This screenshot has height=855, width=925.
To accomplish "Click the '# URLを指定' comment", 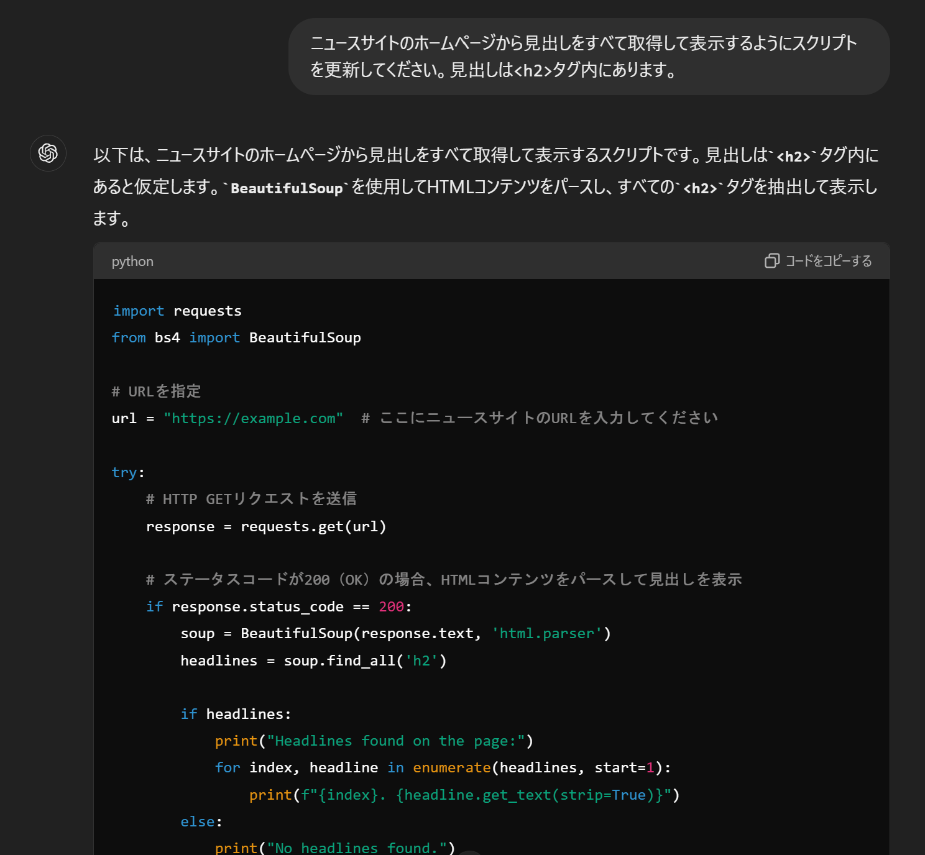I will (x=157, y=391).
